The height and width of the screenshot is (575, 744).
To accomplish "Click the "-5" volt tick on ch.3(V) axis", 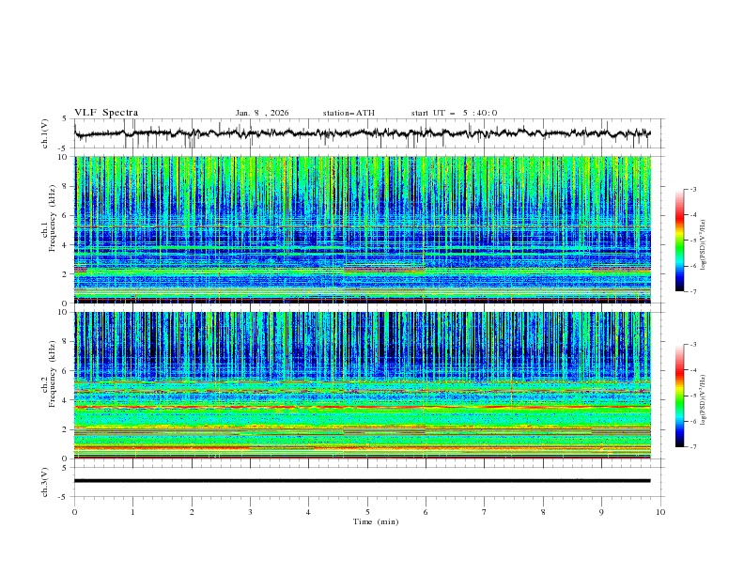I will (64, 497).
